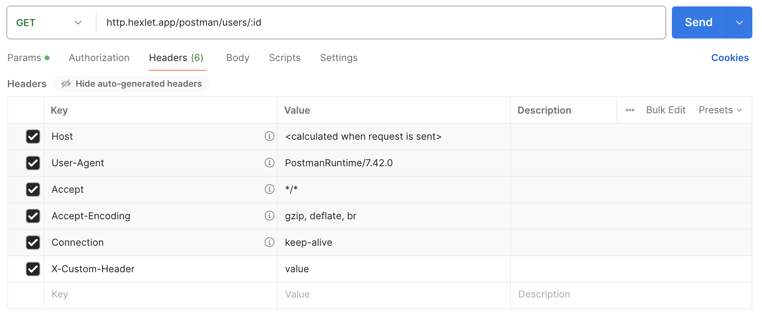Click the info icon beside User-Agent
The height and width of the screenshot is (318, 762).
(269, 163)
